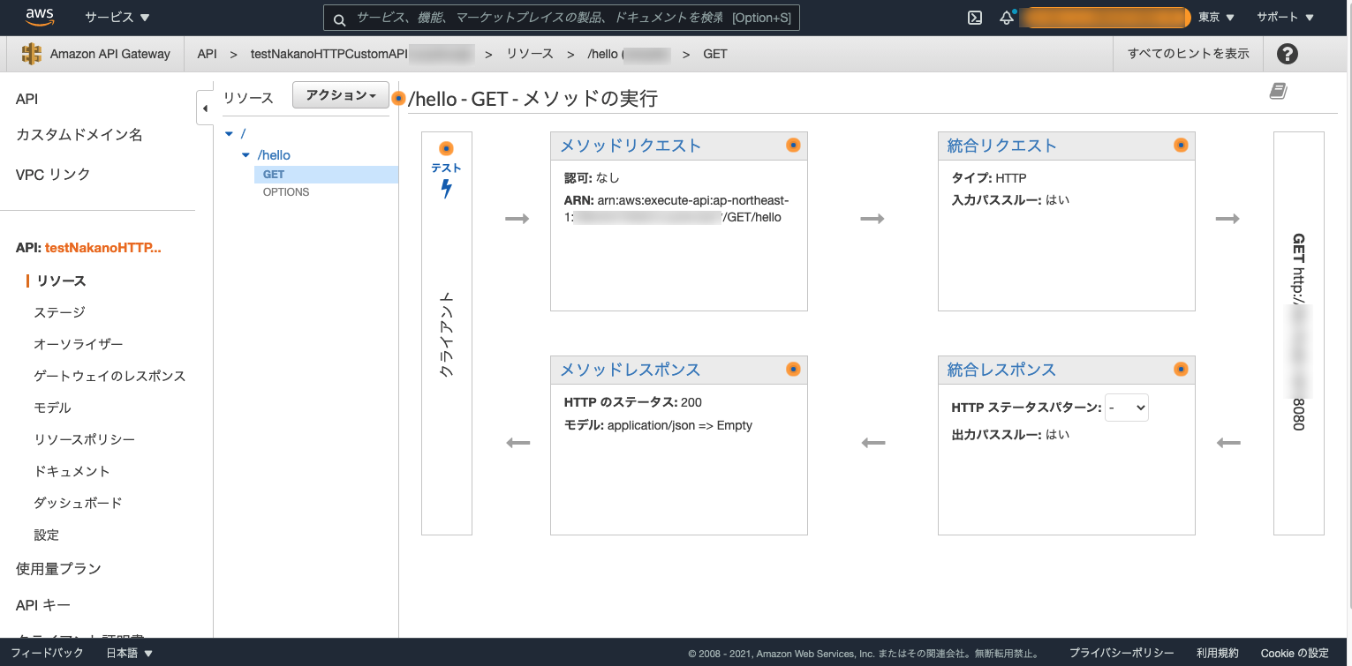The image size is (1352, 666).
Task: Click the /hello resource in tree
Action: click(x=274, y=155)
